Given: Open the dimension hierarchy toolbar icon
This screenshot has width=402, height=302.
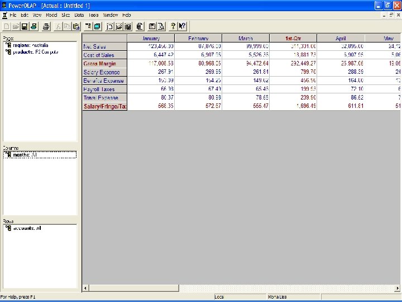Looking at the screenshot, I should click(x=88, y=26).
